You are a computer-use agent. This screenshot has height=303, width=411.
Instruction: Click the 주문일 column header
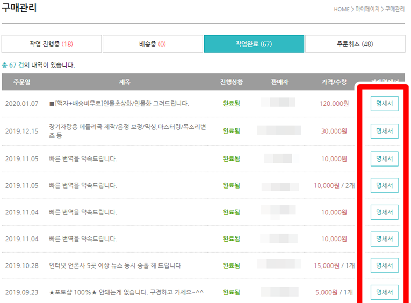[21, 82]
